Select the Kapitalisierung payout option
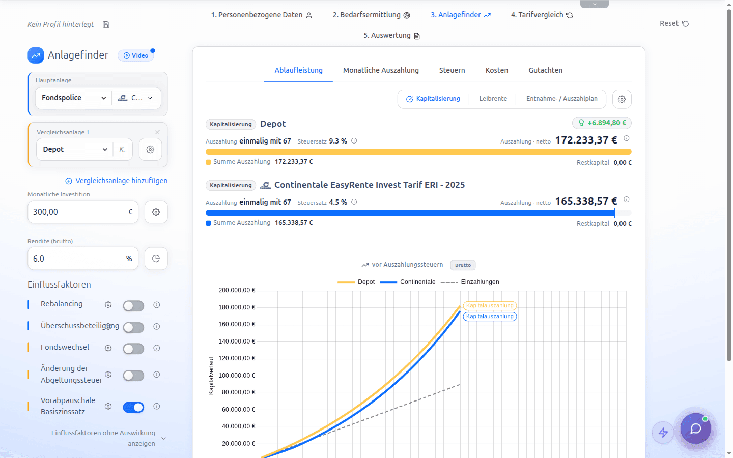Screen dimensions: 733x458 (433, 99)
